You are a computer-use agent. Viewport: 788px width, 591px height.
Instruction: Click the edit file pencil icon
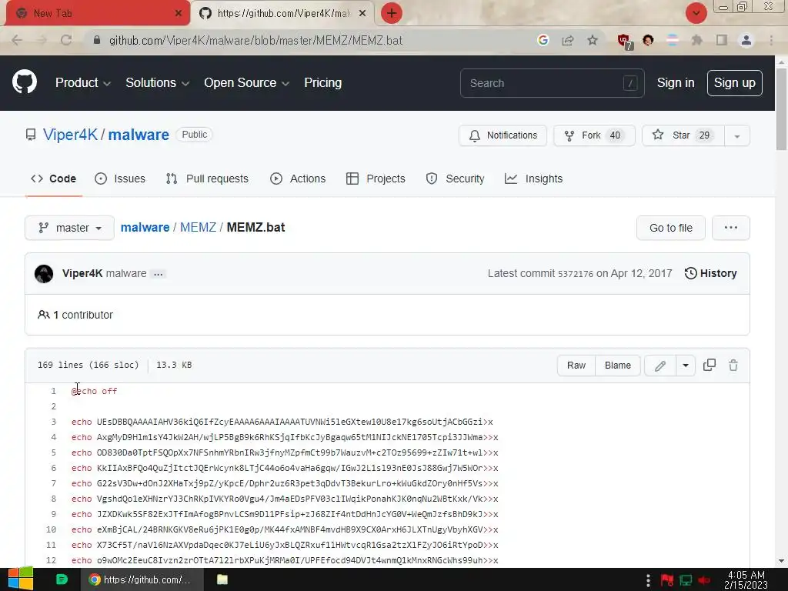[x=659, y=366]
